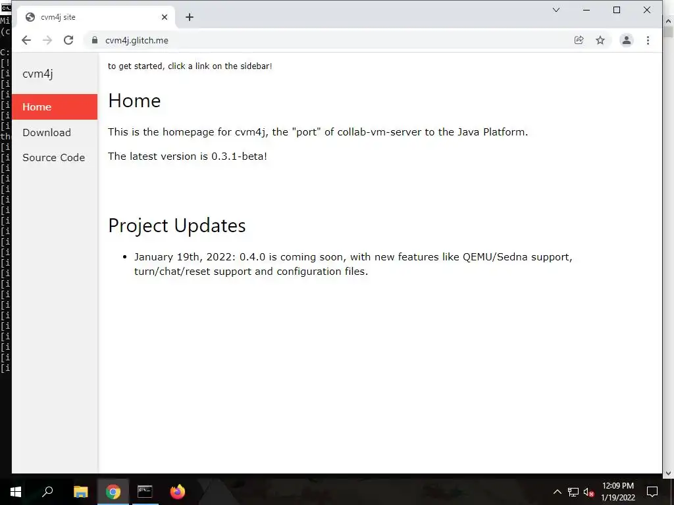Switch to Command Prompt in taskbar

coord(145,492)
